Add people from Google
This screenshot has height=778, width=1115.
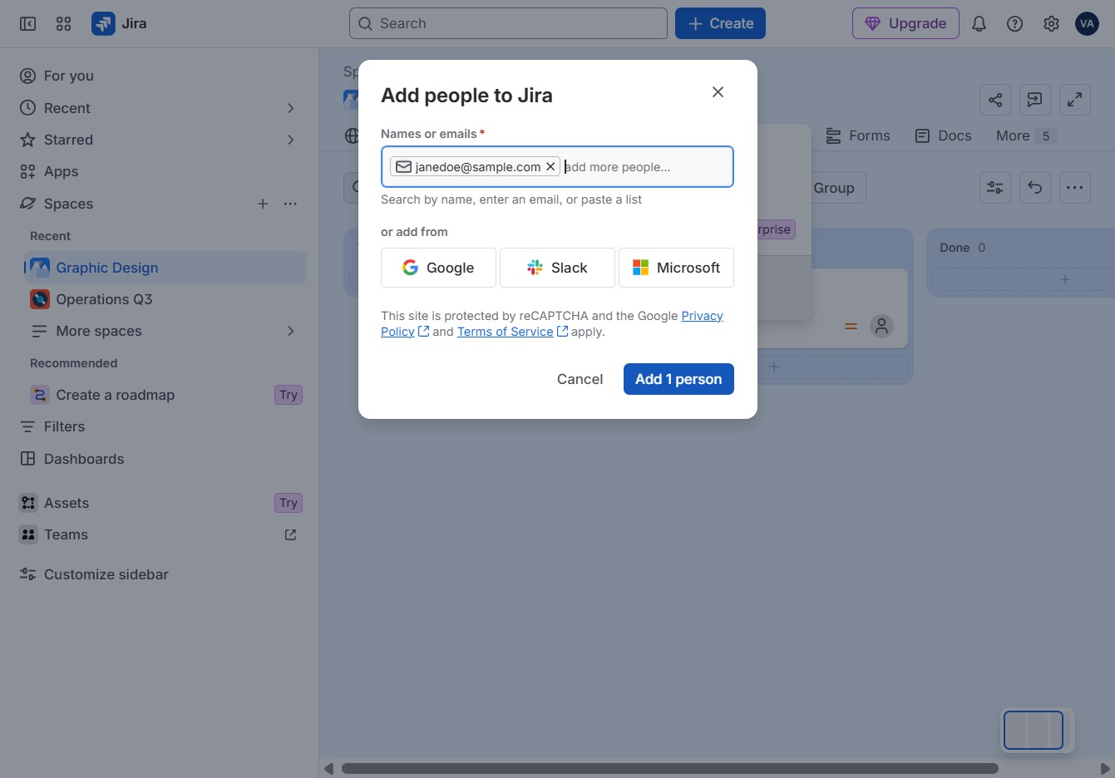tap(438, 268)
